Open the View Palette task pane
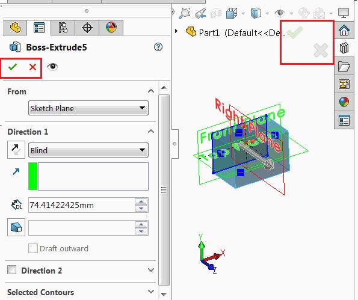This screenshot has width=358, height=300. (x=344, y=84)
